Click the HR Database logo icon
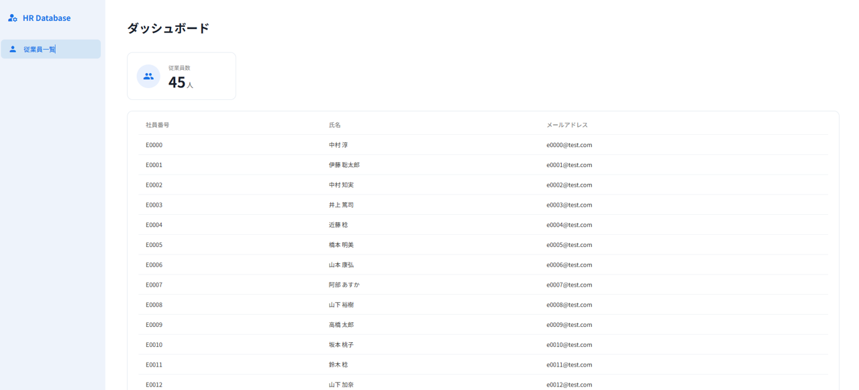859x390 pixels. 13,18
